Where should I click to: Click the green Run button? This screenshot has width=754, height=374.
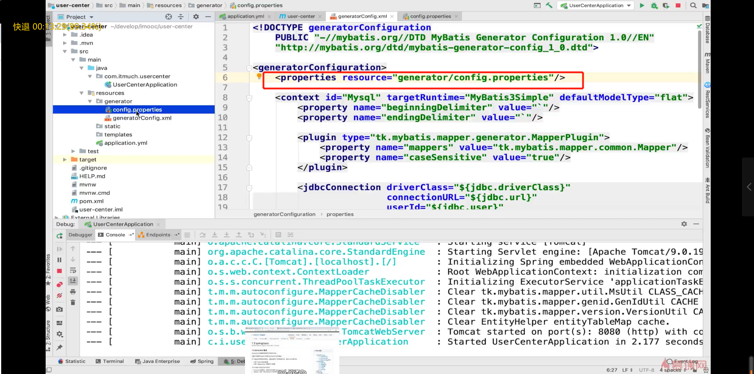642,5
